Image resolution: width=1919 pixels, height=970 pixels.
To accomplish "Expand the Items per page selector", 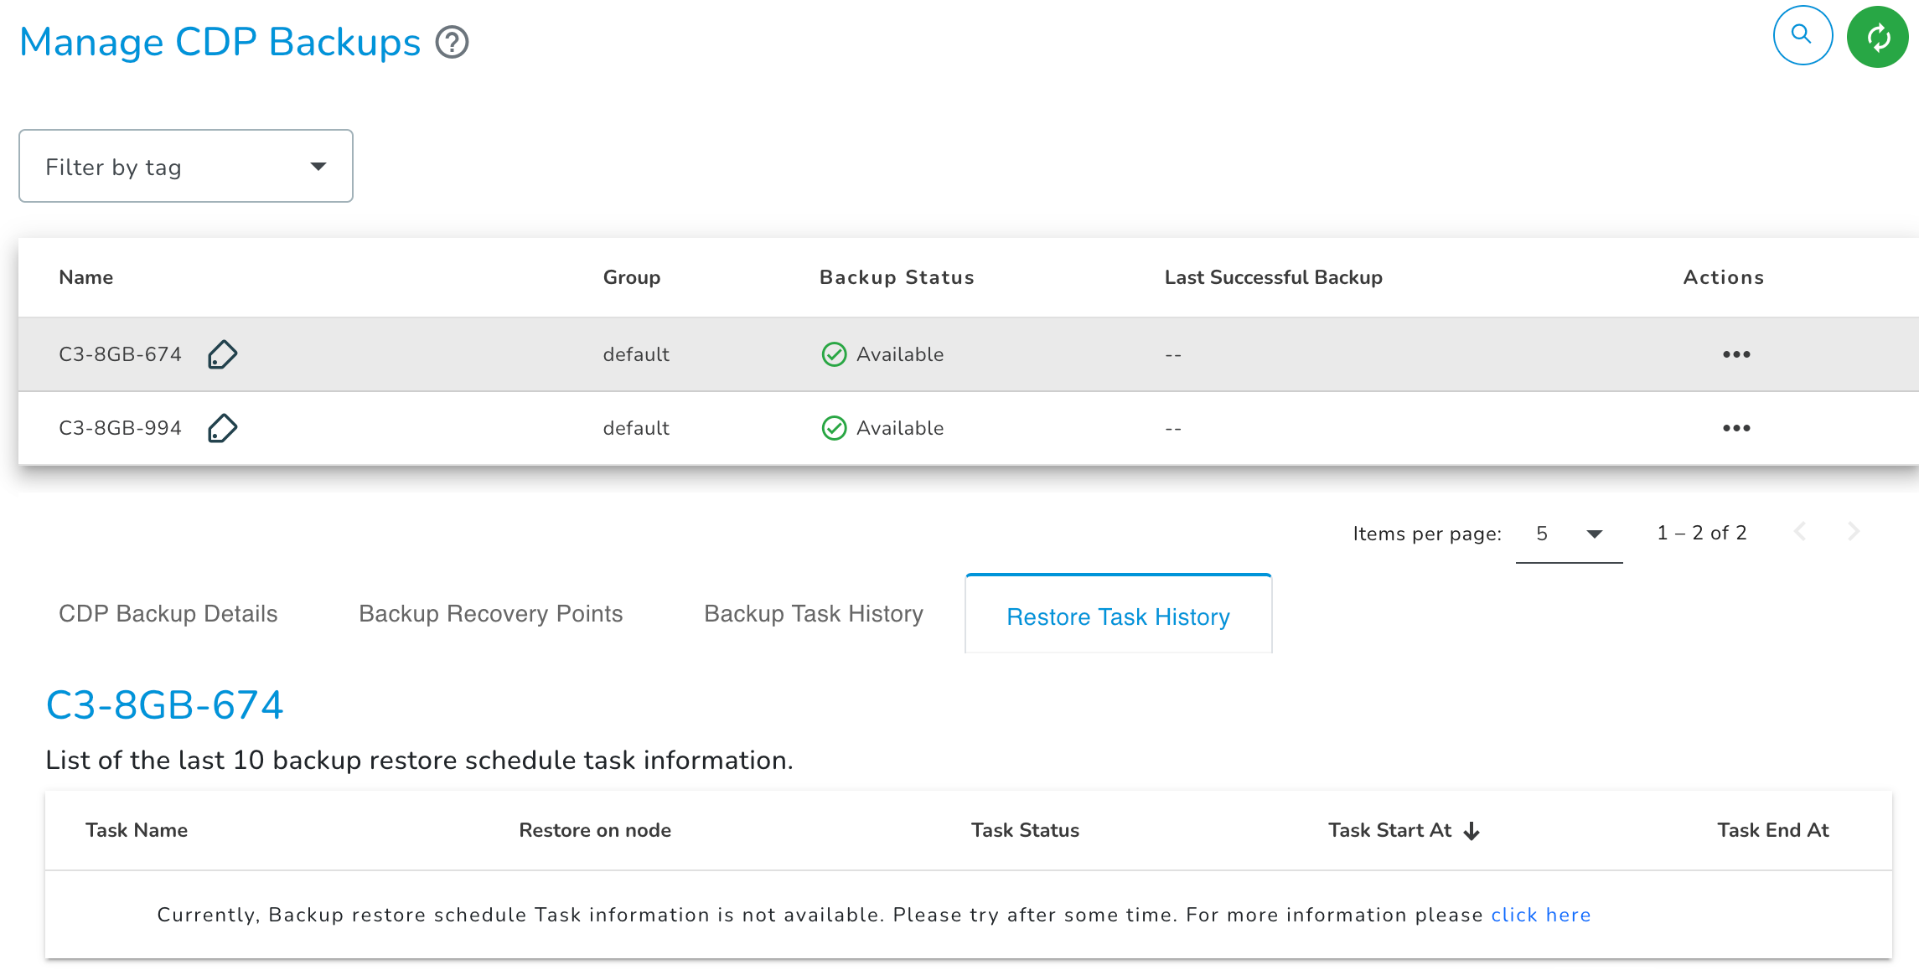I will click(1569, 534).
